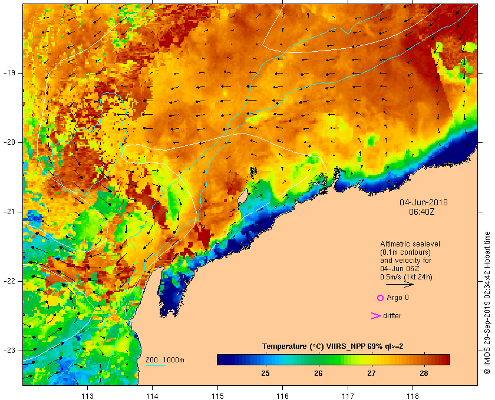Screen dimensions: 495x400
Task: Click the green section of the colorbar near 26
Action: [x=319, y=359]
